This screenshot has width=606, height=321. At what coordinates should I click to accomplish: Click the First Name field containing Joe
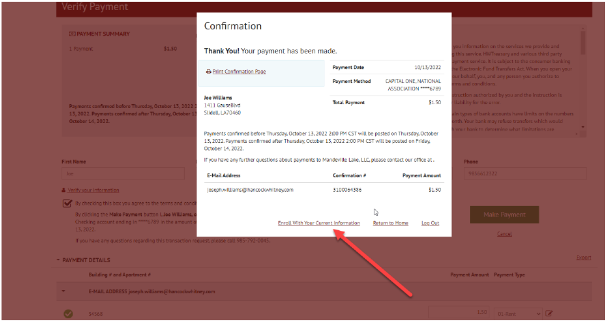click(123, 174)
